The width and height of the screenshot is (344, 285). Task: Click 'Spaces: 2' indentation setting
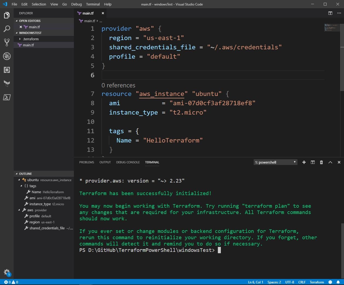(x=274, y=282)
